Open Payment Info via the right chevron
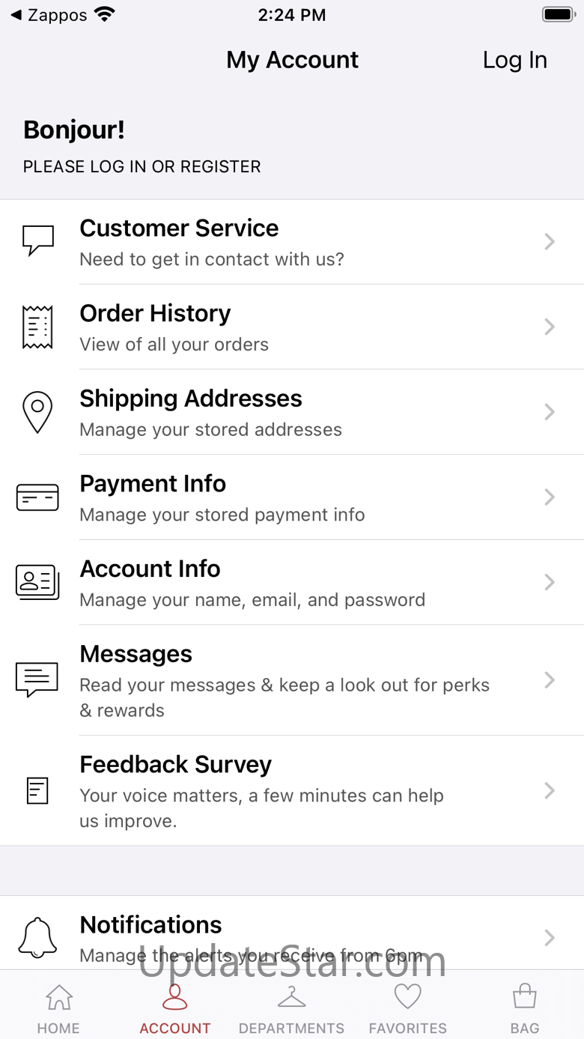This screenshot has width=584, height=1039. point(550,497)
